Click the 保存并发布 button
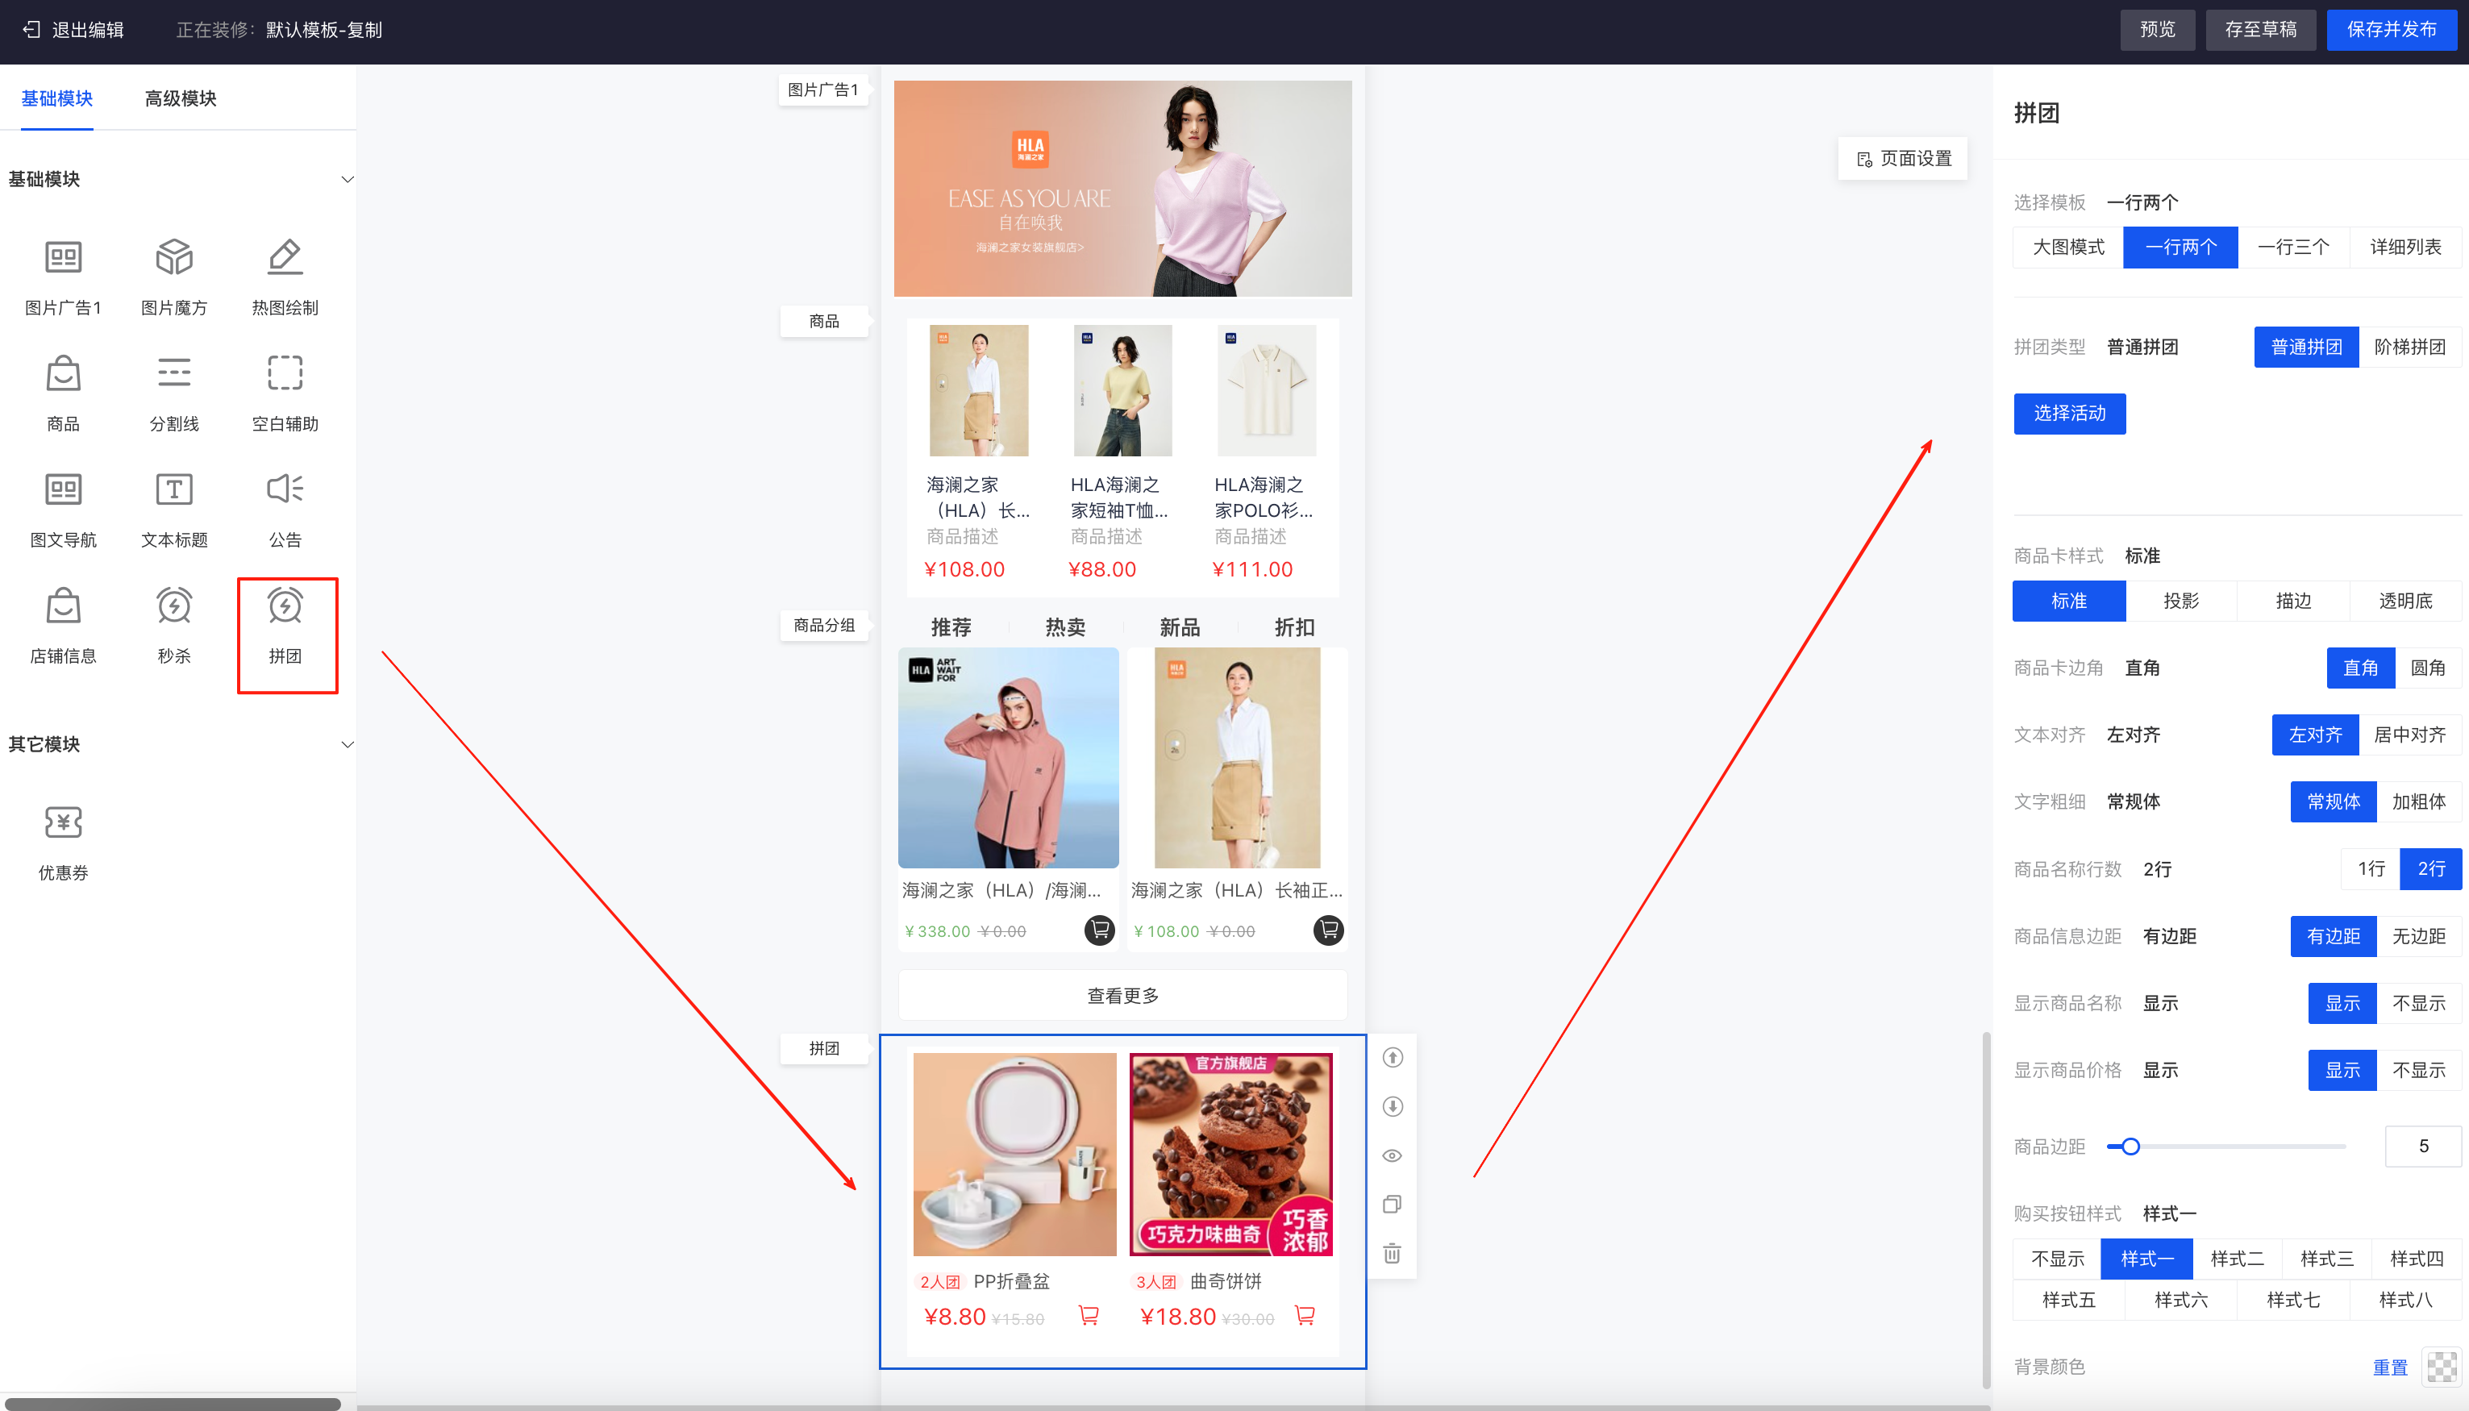 pos(2391,29)
